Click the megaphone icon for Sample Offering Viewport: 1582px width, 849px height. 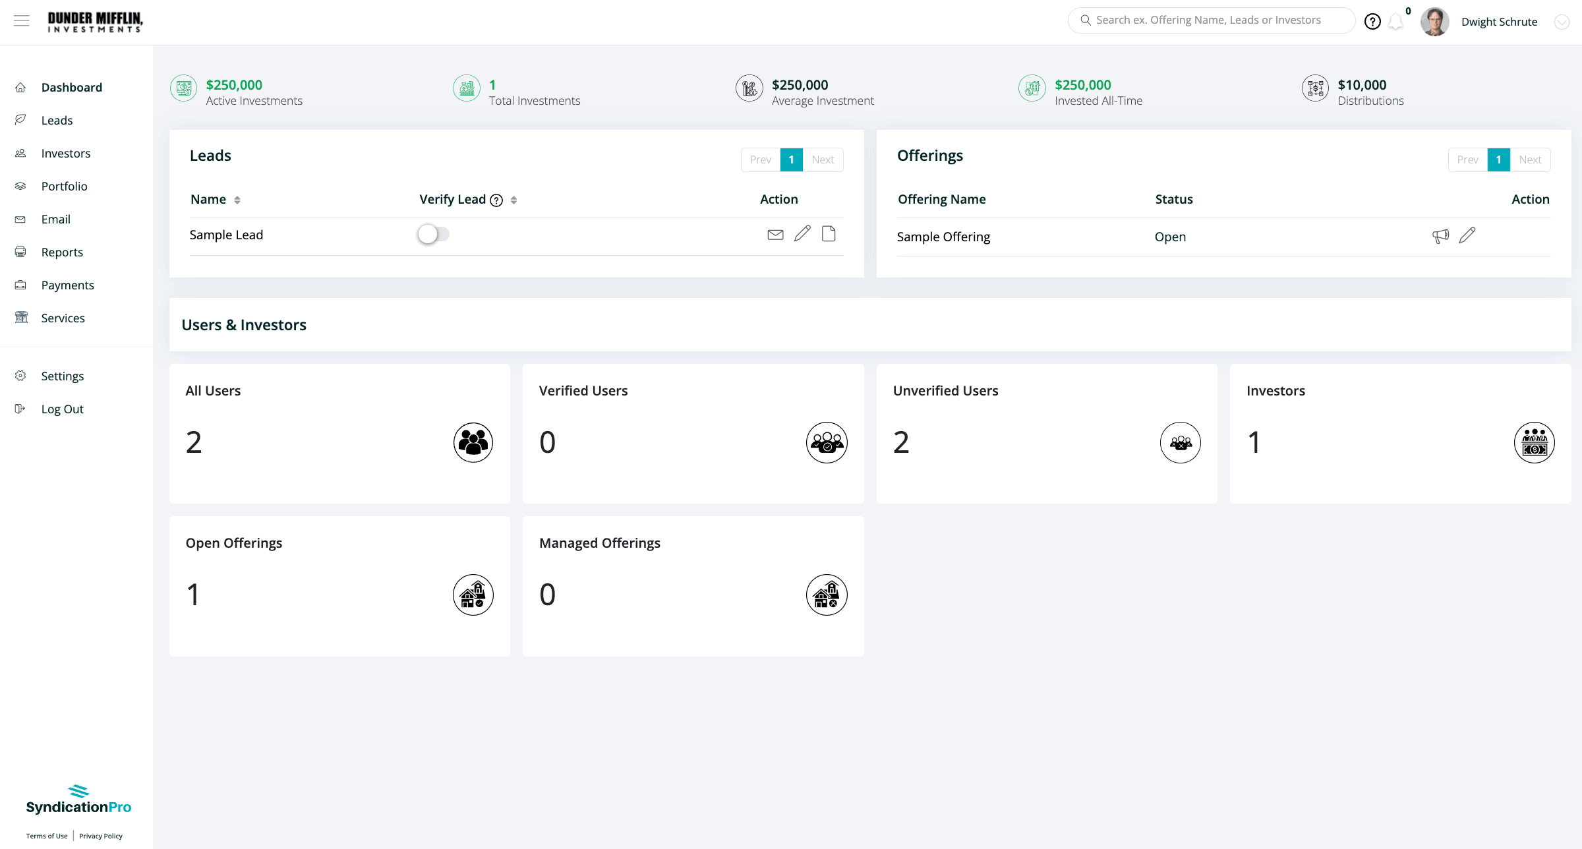1440,236
